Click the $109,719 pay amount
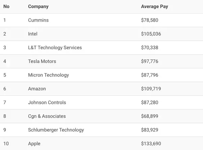 click(x=151, y=89)
